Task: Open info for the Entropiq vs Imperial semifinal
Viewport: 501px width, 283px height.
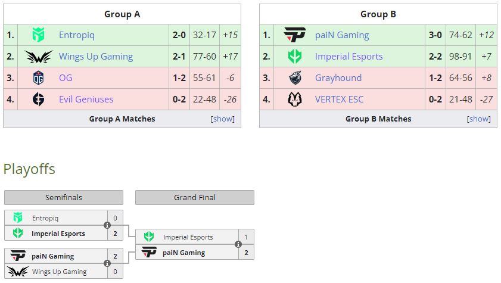Action: 107,225
